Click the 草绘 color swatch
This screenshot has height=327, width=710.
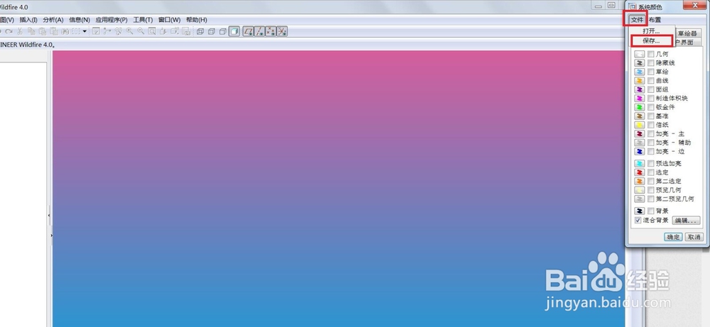[640, 72]
